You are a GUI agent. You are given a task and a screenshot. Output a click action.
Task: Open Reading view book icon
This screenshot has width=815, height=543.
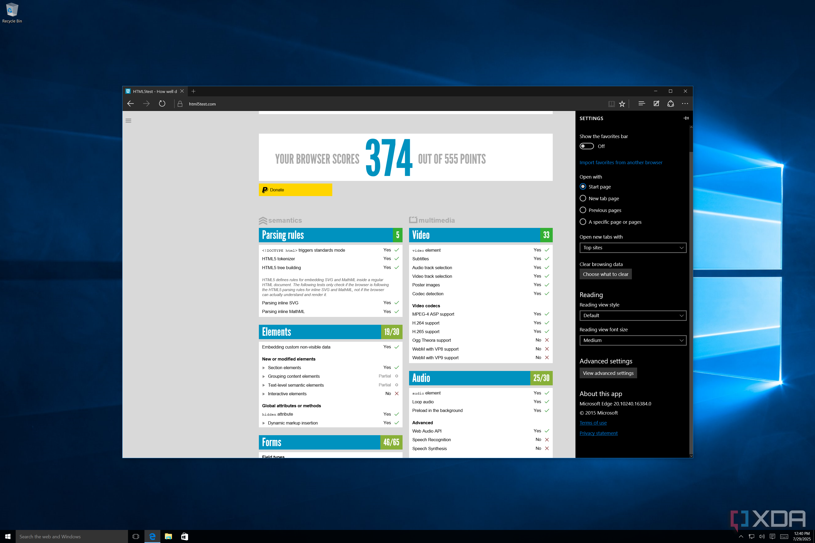611,104
